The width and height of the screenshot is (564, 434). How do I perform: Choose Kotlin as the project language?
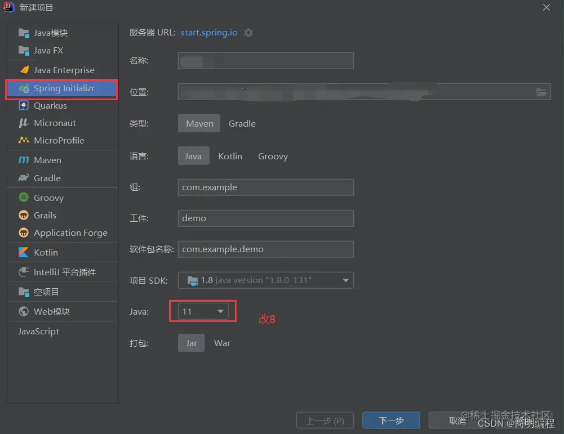230,156
